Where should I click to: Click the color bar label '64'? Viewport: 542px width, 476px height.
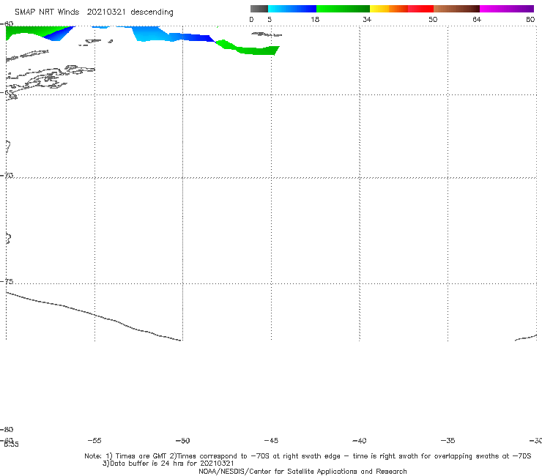click(x=477, y=19)
